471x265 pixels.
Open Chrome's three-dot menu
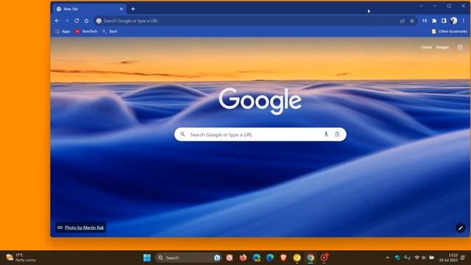click(464, 21)
